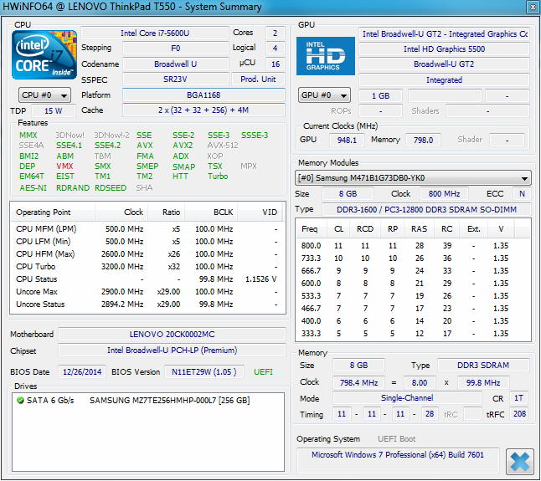
Task: Click the GPU current clock 948.1 value
Action: pos(347,140)
